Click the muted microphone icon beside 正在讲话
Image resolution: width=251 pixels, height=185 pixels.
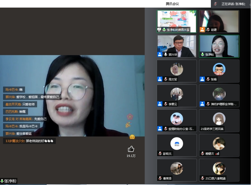tap(216, 4)
